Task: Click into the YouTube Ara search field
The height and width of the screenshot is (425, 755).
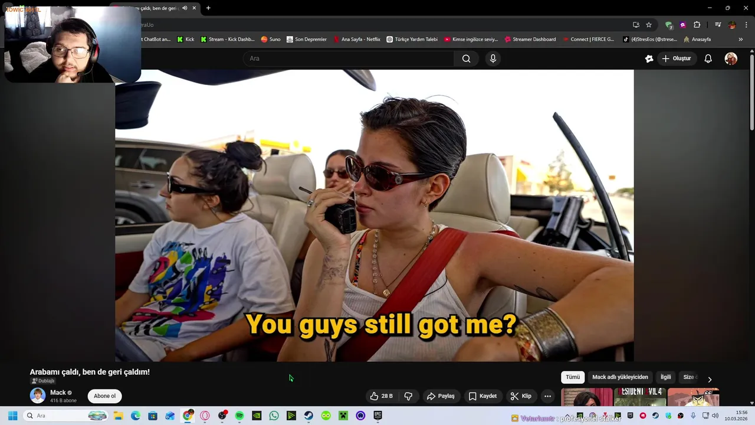Action: [x=348, y=58]
